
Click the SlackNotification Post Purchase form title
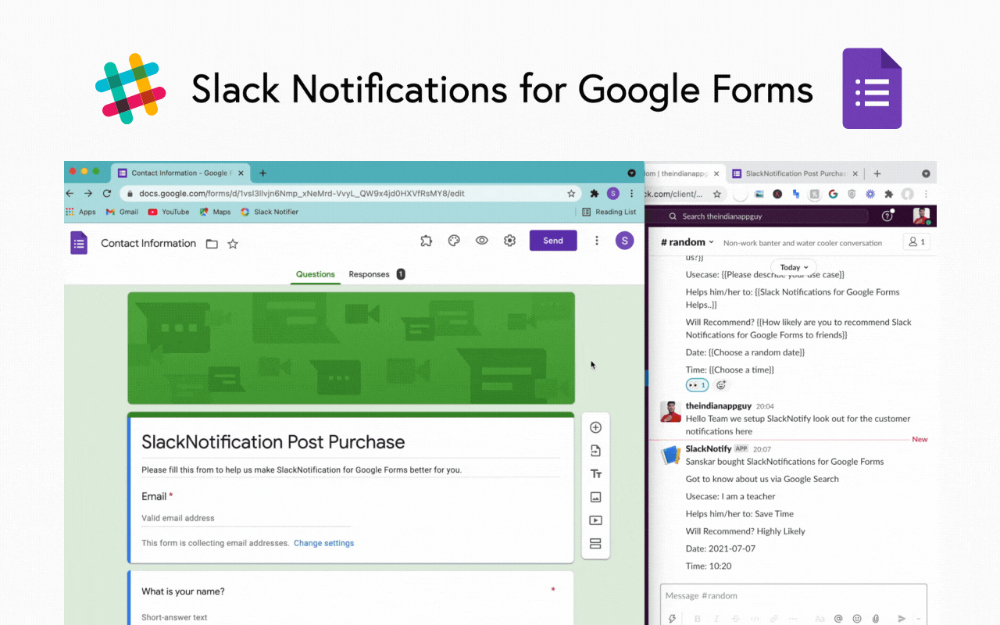(x=273, y=442)
